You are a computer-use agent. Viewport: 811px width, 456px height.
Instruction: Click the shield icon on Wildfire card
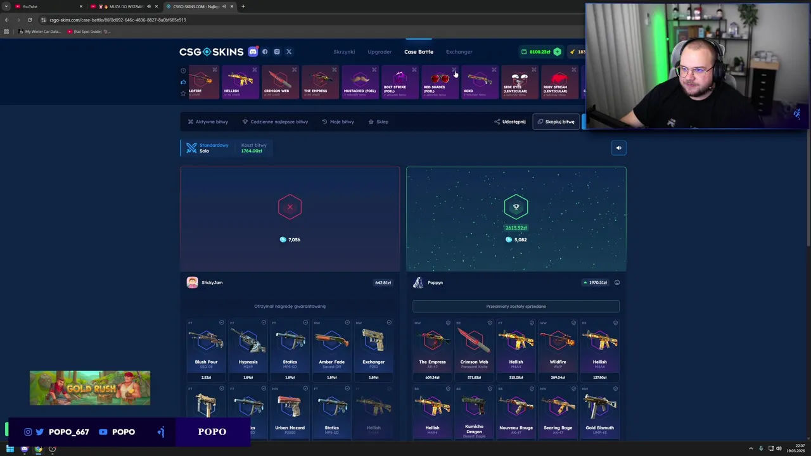(573, 323)
